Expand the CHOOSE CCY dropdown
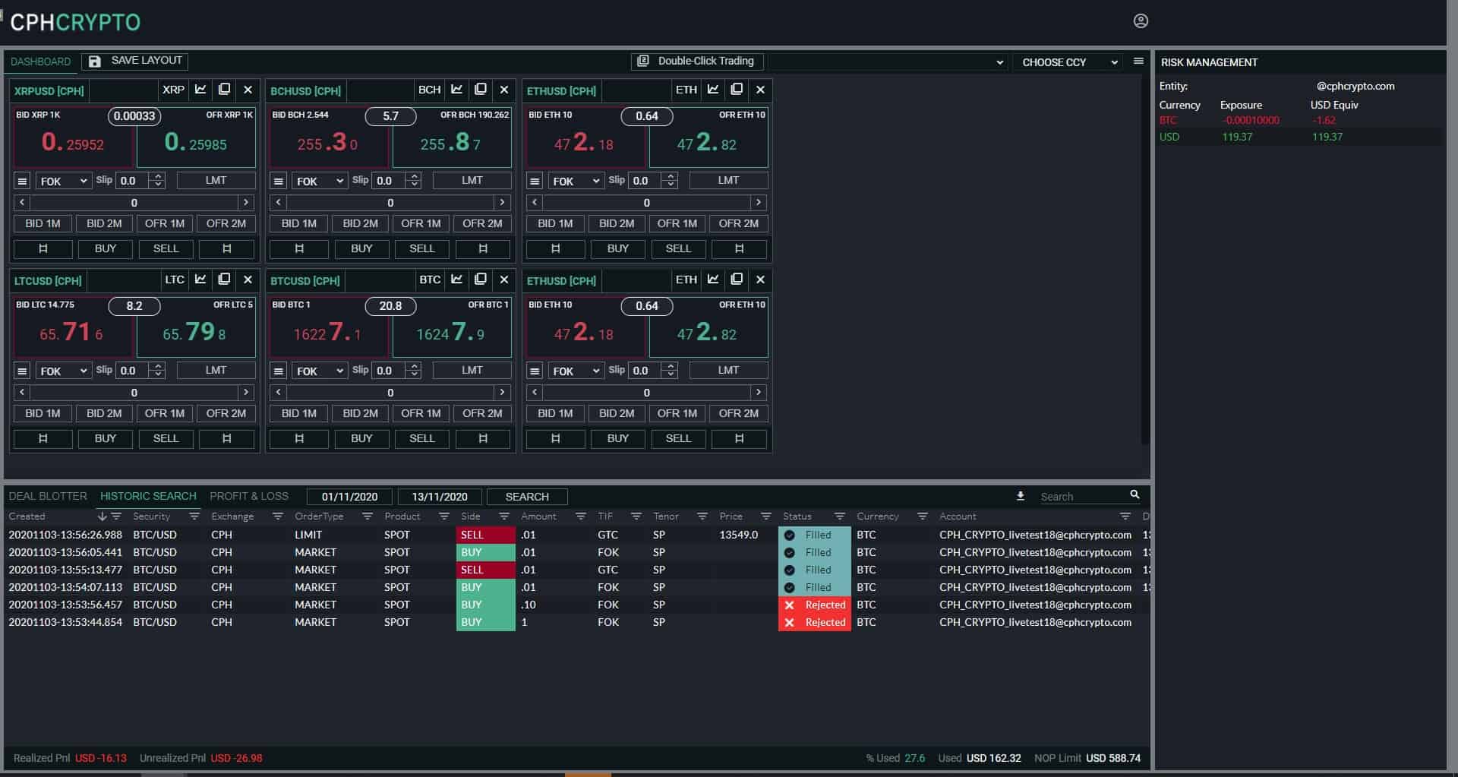 (x=1067, y=62)
